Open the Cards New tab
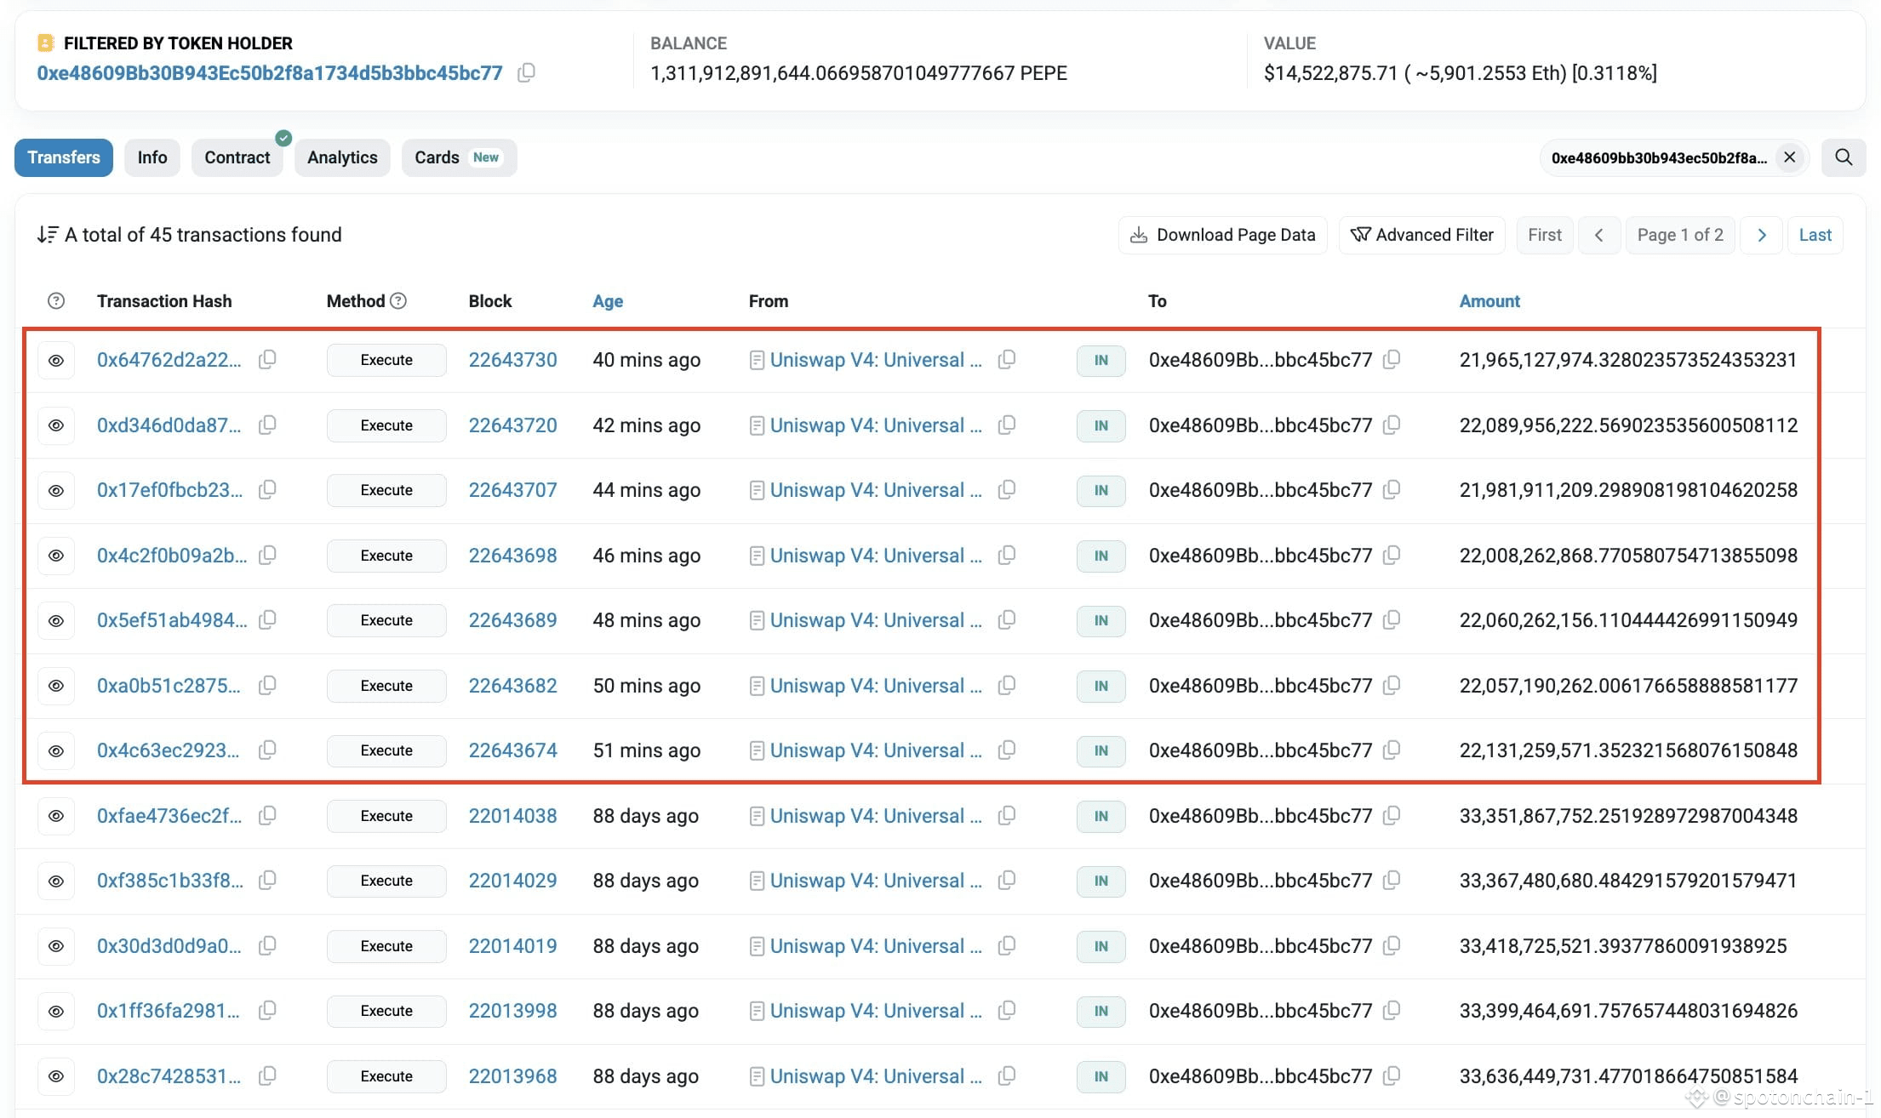 coord(459,157)
